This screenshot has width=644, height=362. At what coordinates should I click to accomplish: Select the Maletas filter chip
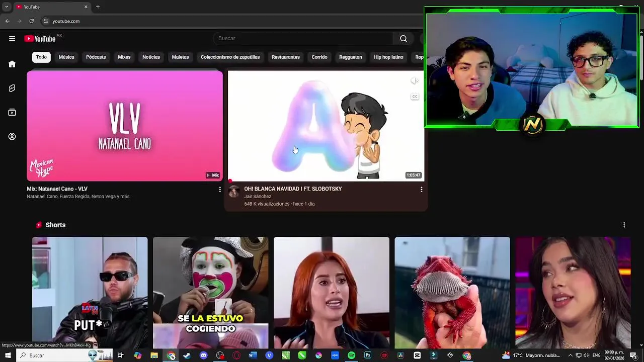click(180, 57)
